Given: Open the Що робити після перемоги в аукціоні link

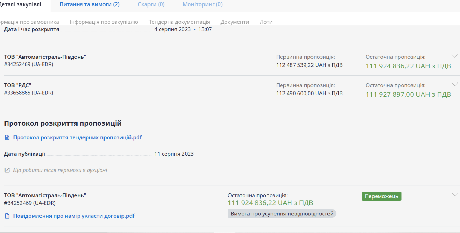Looking at the screenshot, I should click(60, 170).
